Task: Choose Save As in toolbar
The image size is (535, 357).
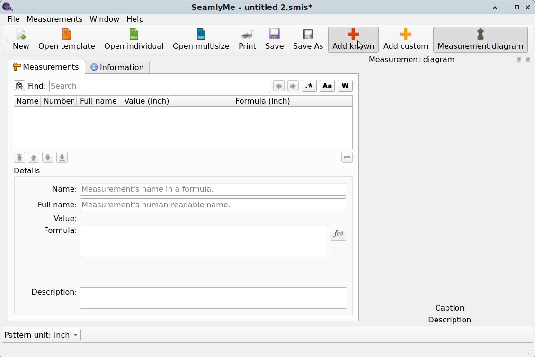Action: [308, 40]
